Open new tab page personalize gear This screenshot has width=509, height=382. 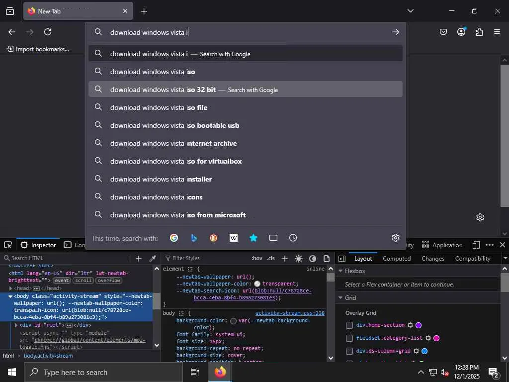480,217
